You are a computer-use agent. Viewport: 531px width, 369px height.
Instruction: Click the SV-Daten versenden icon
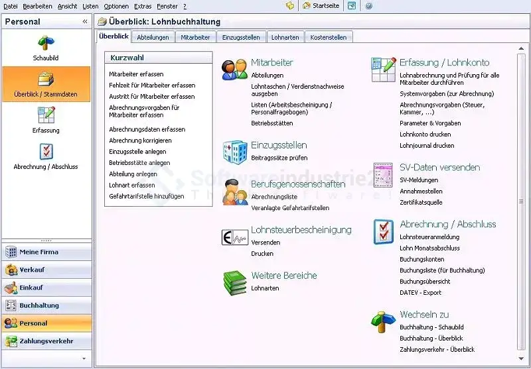383,174
